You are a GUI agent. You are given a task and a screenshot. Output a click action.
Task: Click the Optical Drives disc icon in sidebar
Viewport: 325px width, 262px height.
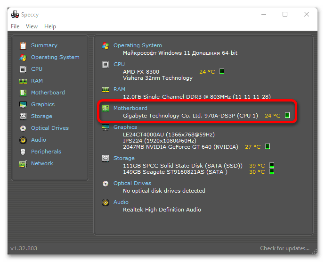[x=23, y=128]
